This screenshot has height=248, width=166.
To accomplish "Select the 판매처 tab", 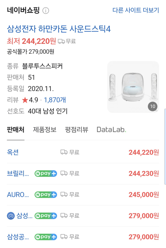I will click(16, 130).
